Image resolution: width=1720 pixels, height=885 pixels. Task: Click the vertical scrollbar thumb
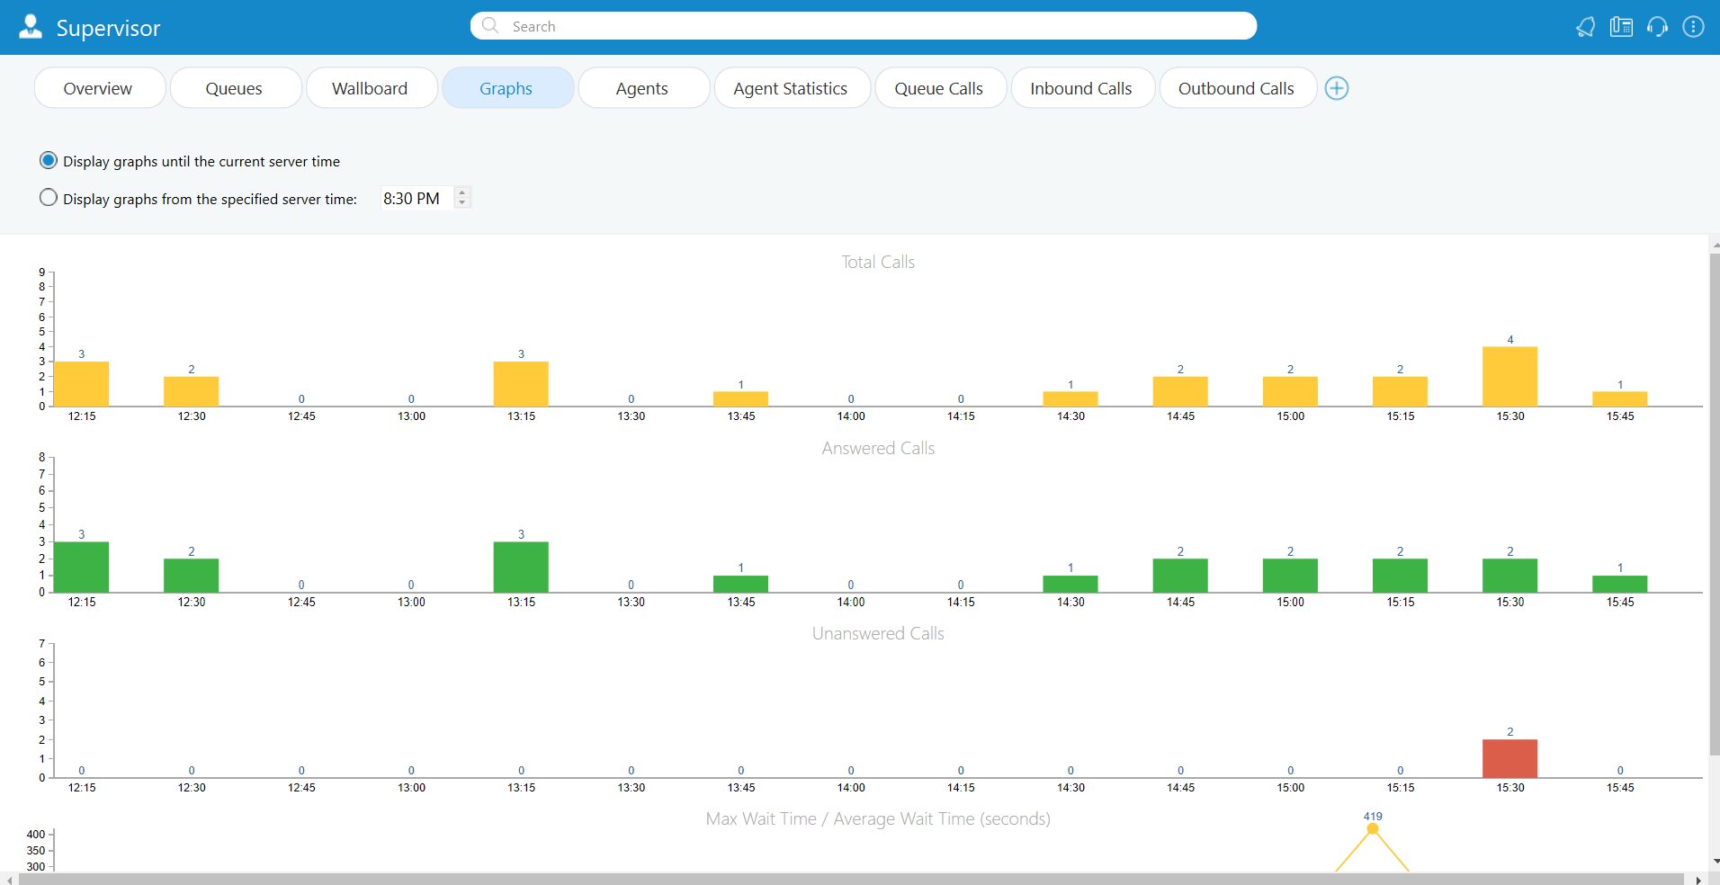pyautogui.click(x=1715, y=504)
